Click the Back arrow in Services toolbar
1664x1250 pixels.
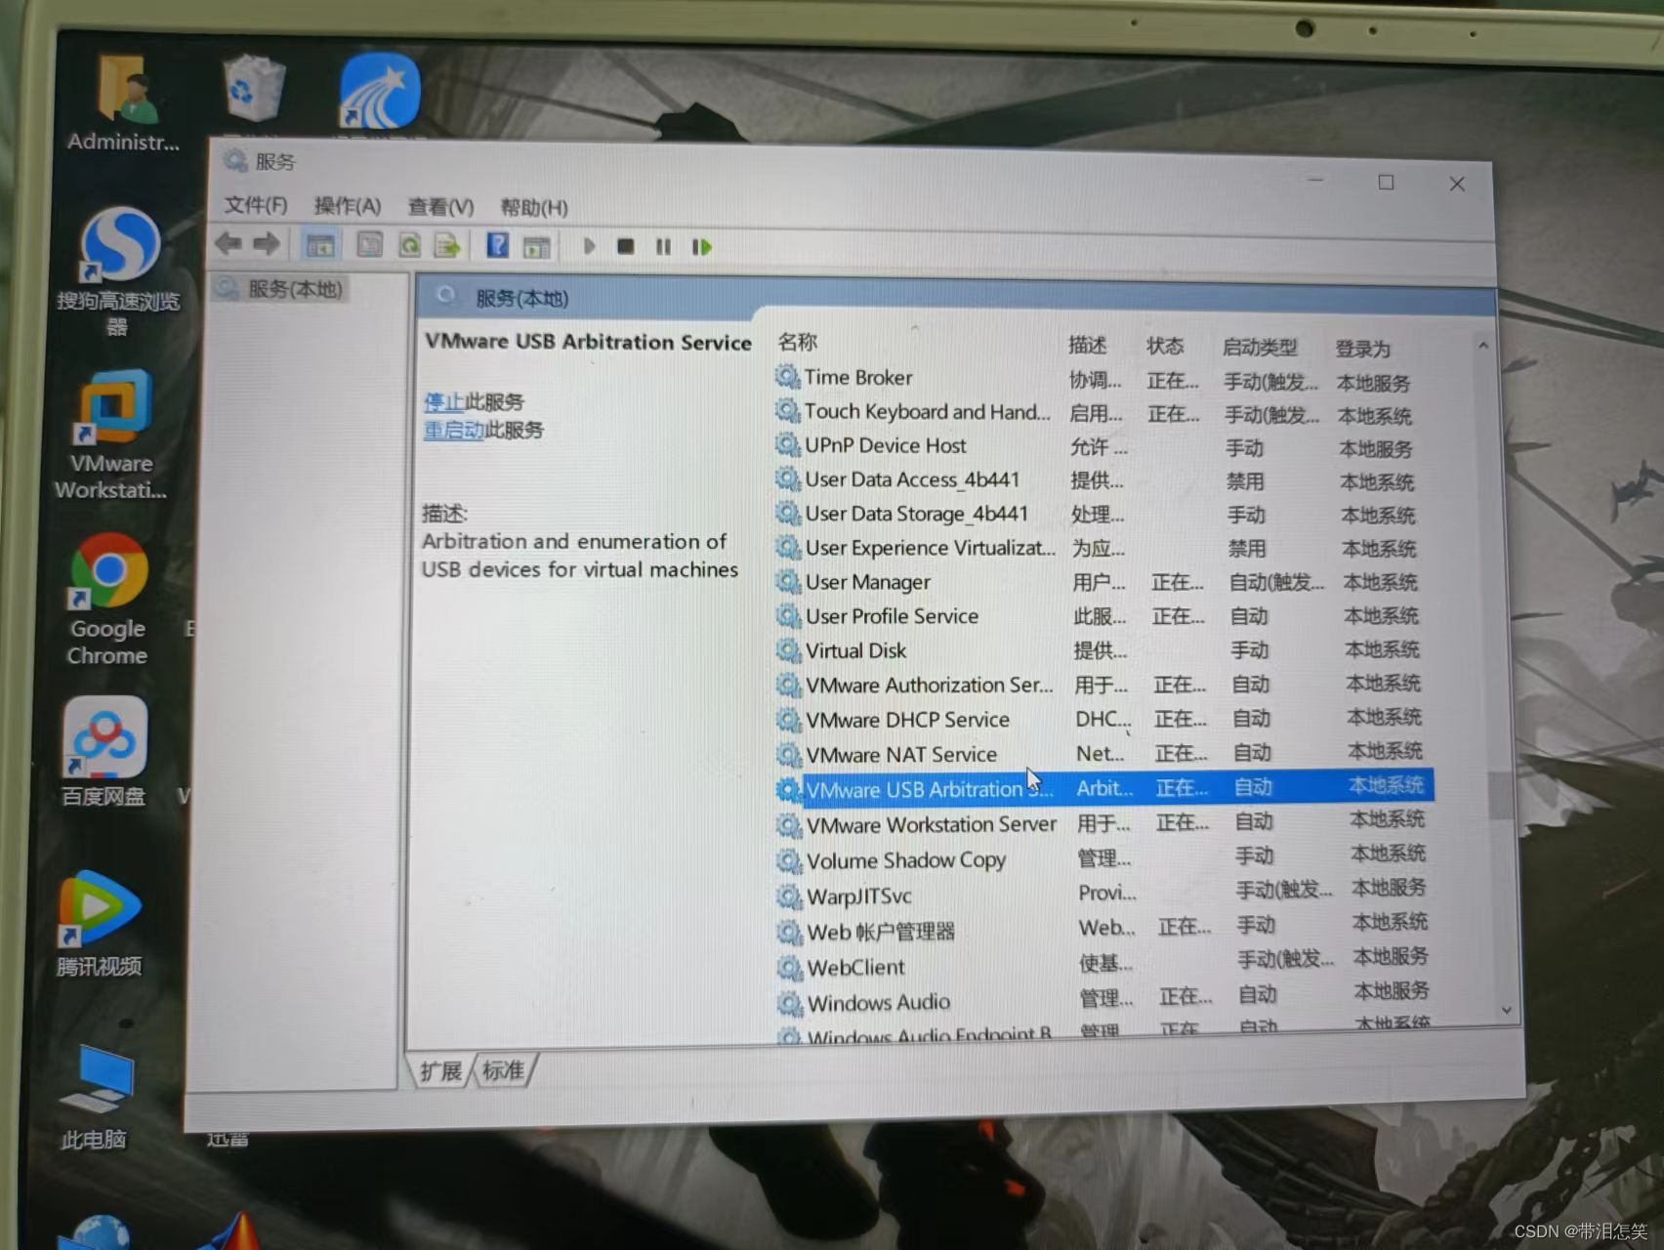coord(229,243)
